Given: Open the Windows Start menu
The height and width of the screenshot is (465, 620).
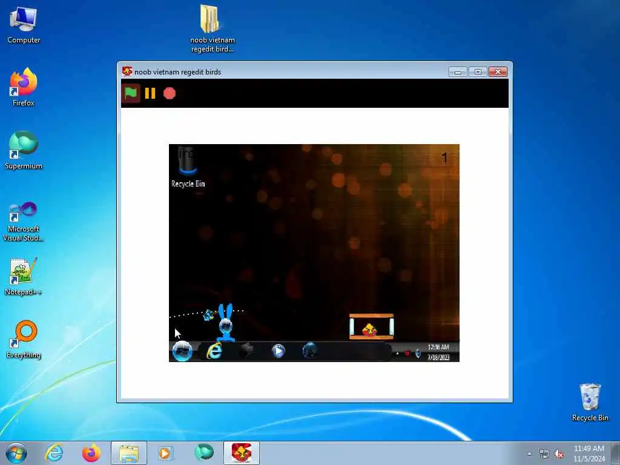Looking at the screenshot, I should (x=16, y=453).
